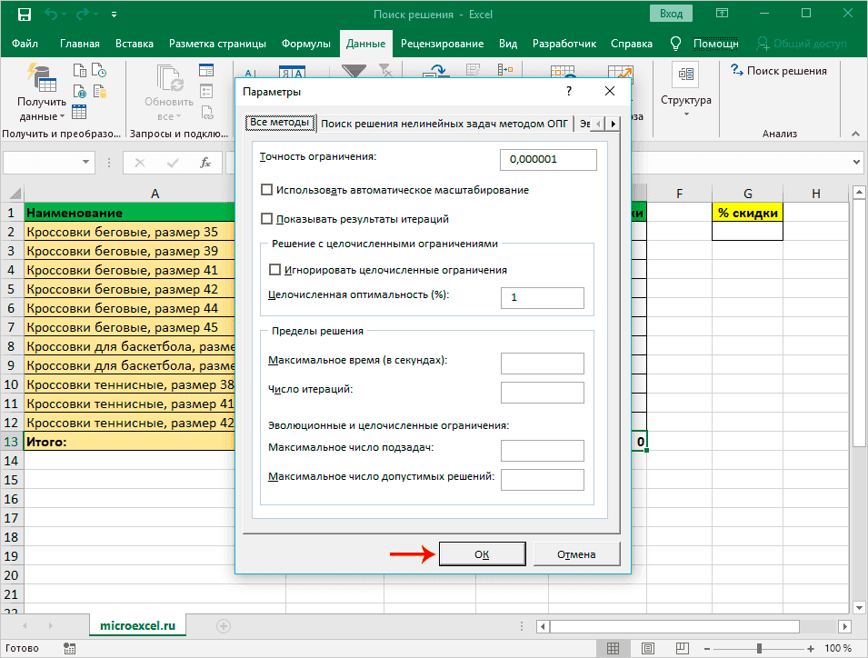The width and height of the screenshot is (868, 658).
Task: Click the Save icon in title bar
Action: pos(24,15)
